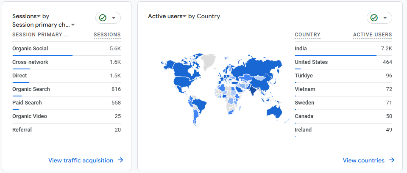Click the arrow icon beside View countries
This screenshot has width=407, height=173.
pyautogui.click(x=392, y=160)
